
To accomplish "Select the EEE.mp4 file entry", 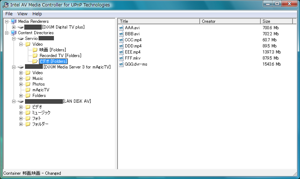I will tap(133, 52).
